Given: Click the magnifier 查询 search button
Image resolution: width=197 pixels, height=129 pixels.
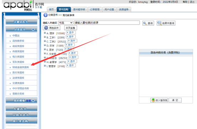Looking at the screenshot, I should pos(148,23).
